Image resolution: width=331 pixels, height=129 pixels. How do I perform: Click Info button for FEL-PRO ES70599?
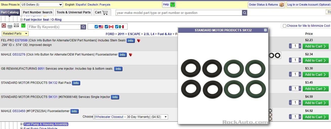[131, 41]
